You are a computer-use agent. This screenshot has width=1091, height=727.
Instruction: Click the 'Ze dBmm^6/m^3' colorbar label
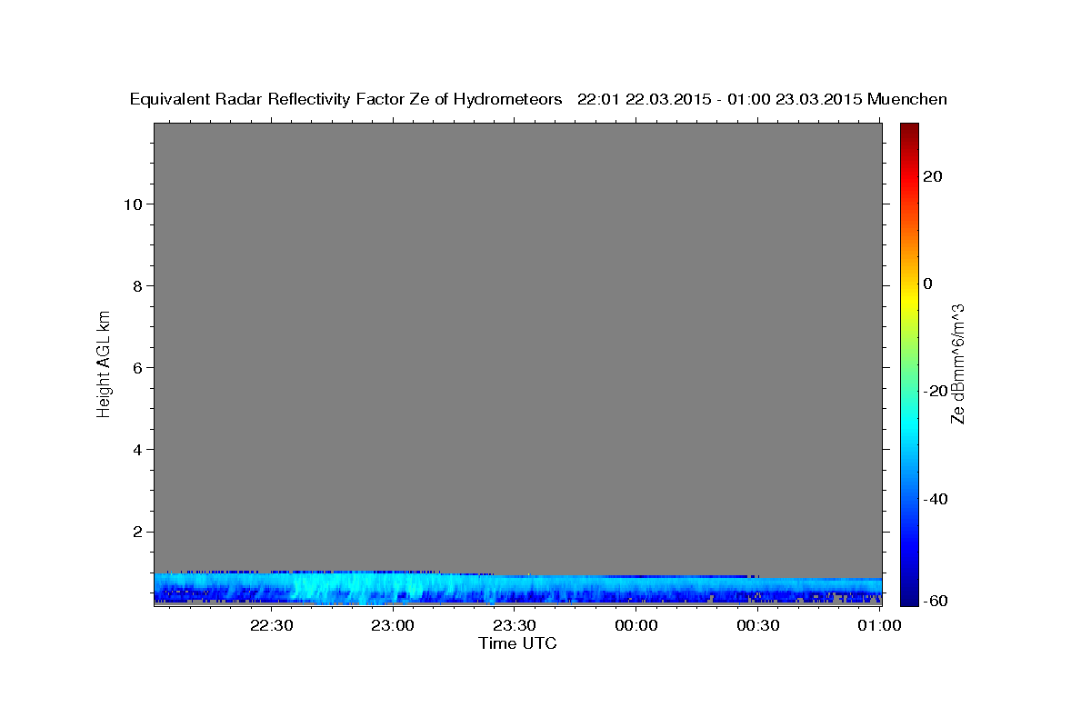(956, 363)
